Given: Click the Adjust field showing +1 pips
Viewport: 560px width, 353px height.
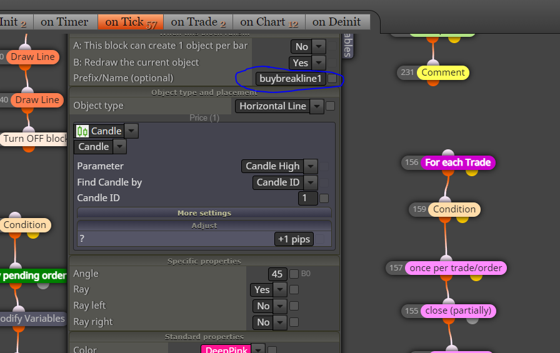Looking at the screenshot, I should click(x=294, y=239).
